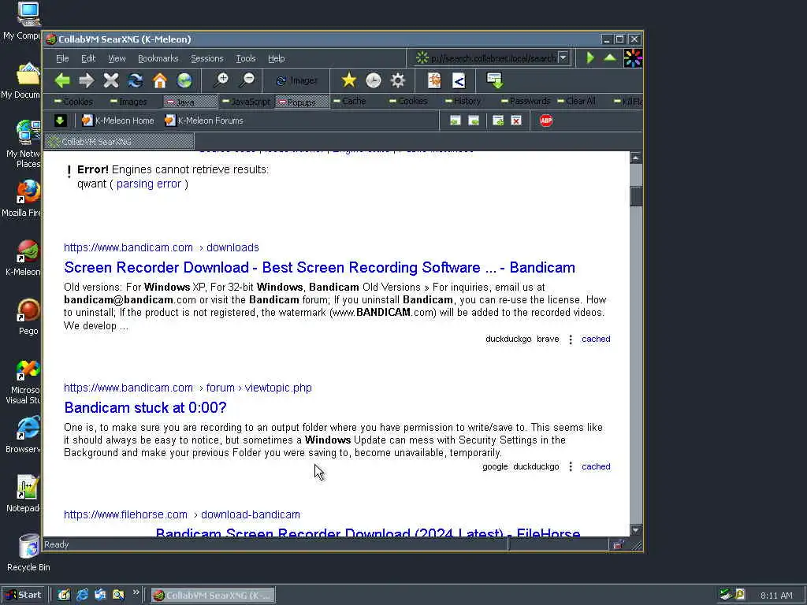
Task: Click the CollabVM SearXNG taskbar button
Action: click(213, 596)
